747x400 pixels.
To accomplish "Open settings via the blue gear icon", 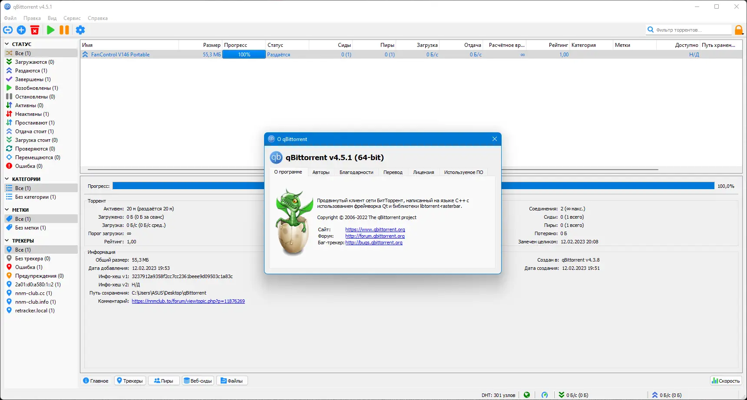I will point(80,30).
